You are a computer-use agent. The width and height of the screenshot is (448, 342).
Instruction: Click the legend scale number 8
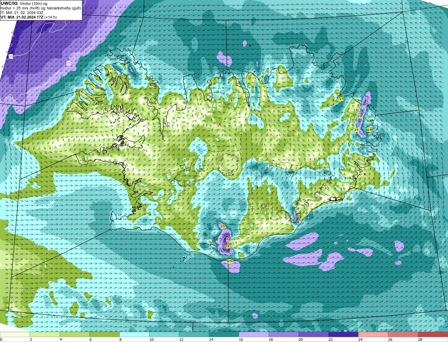click(120, 340)
